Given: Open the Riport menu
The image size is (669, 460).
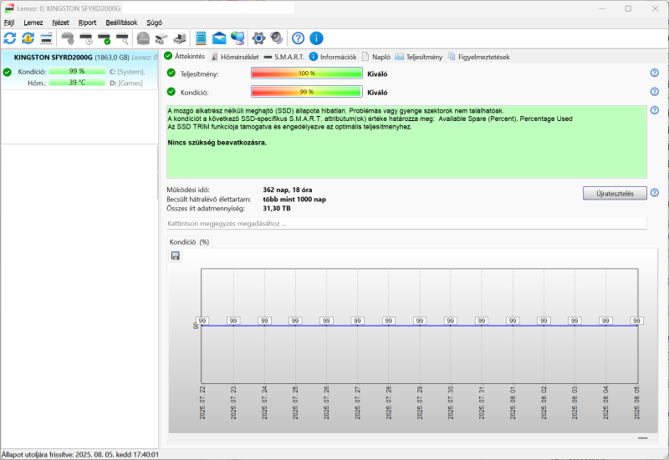Looking at the screenshot, I should tap(88, 23).
